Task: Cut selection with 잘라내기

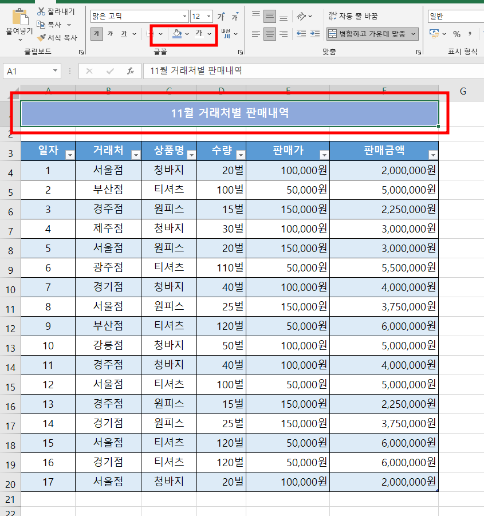Action: [x=56, y=11]
